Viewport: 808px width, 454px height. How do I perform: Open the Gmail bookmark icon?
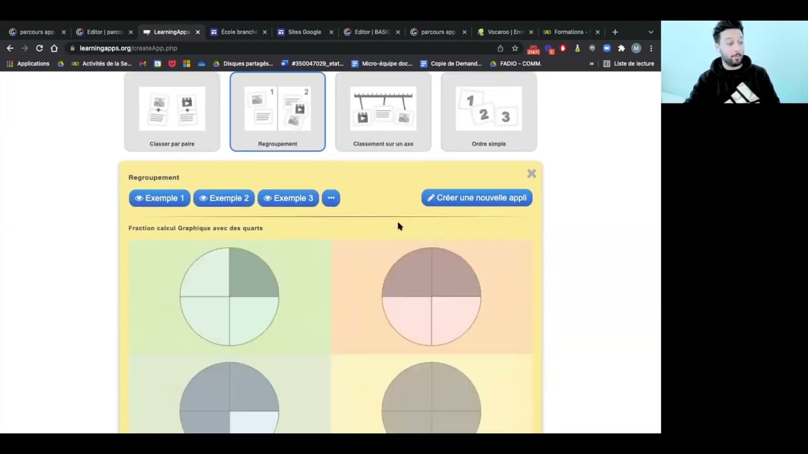143,63
